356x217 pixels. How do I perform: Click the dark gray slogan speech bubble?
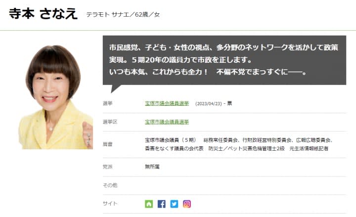pyautogui.click(x=224, y=60)
